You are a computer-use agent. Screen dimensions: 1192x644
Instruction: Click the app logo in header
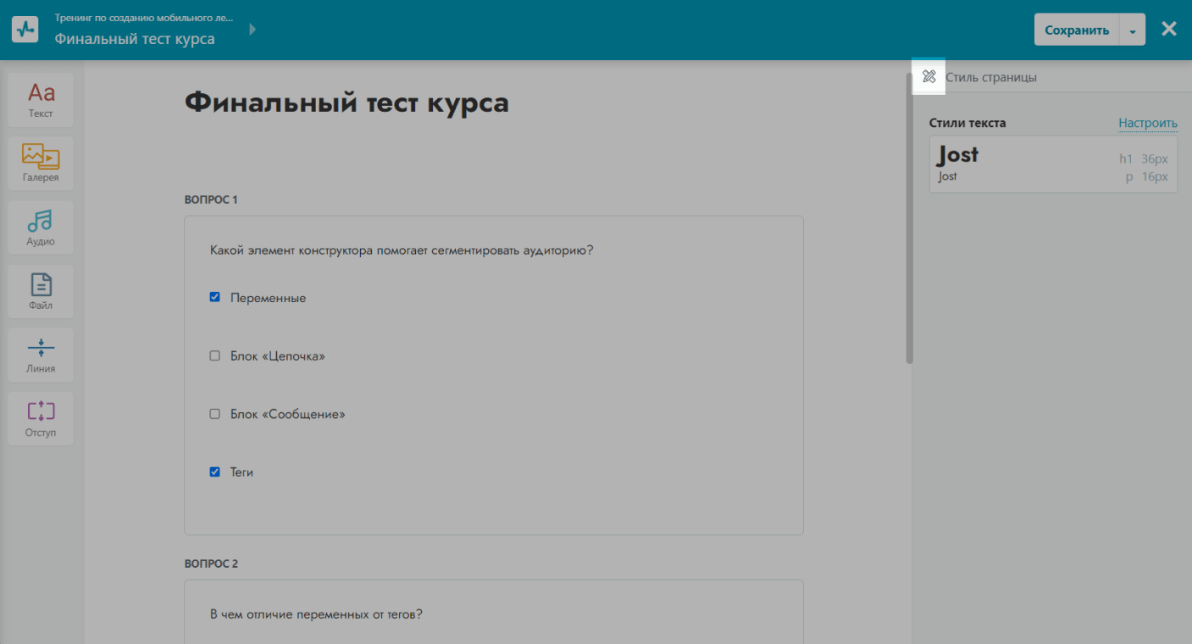pyautogui.click(x=25, y=30)
